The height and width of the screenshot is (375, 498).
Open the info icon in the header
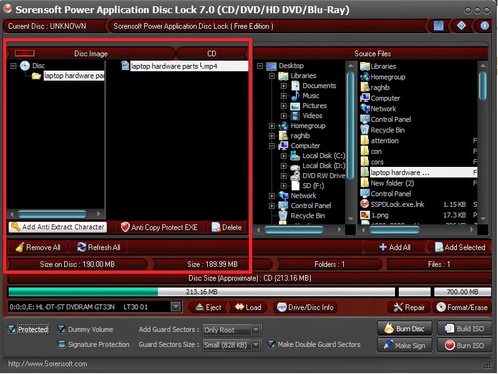coord(484,26)
